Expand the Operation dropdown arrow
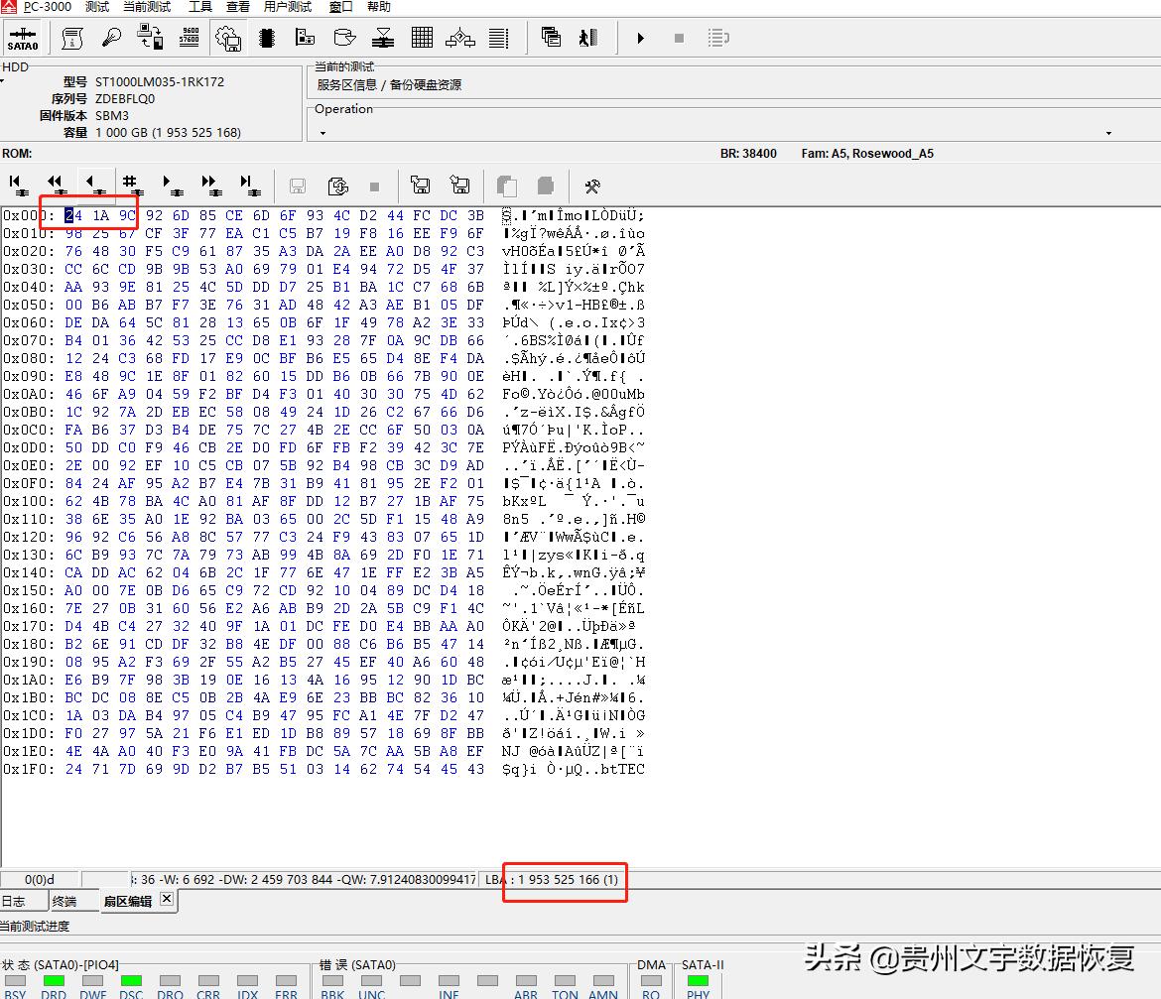Viewport: 1161px width, 999px height. 1108,133
